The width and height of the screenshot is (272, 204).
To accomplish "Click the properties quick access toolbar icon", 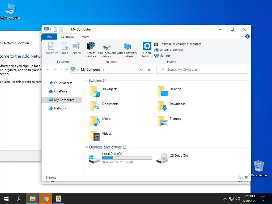I will [x=55, y=29].
